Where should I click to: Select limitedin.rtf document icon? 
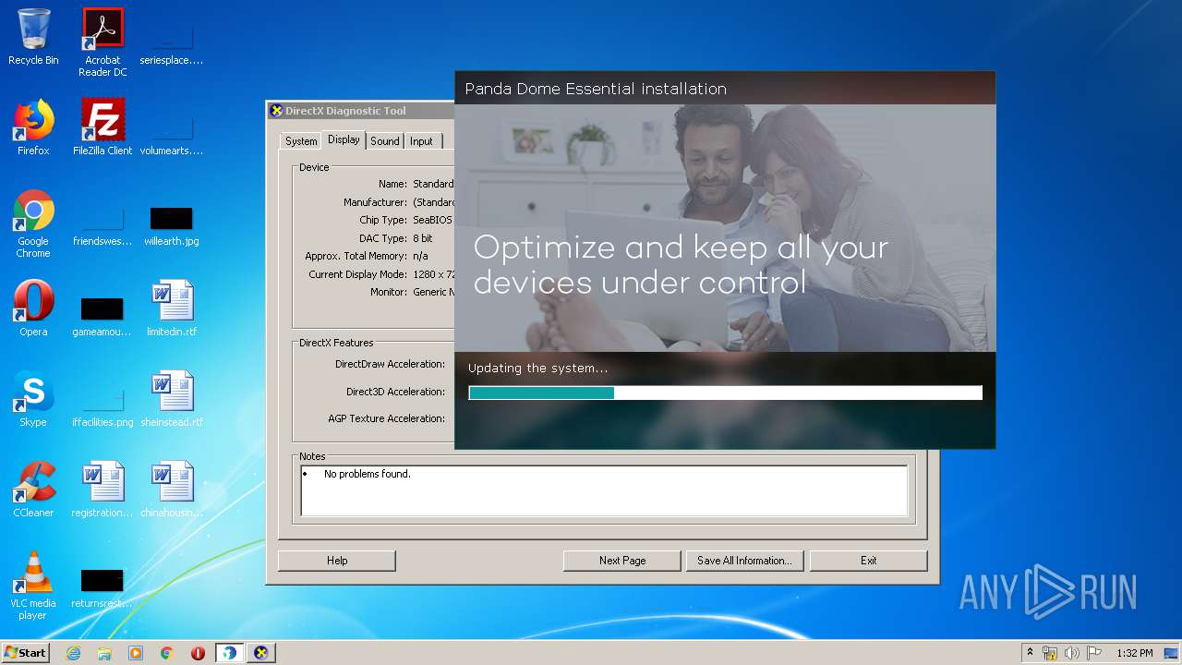coord(171,308)
